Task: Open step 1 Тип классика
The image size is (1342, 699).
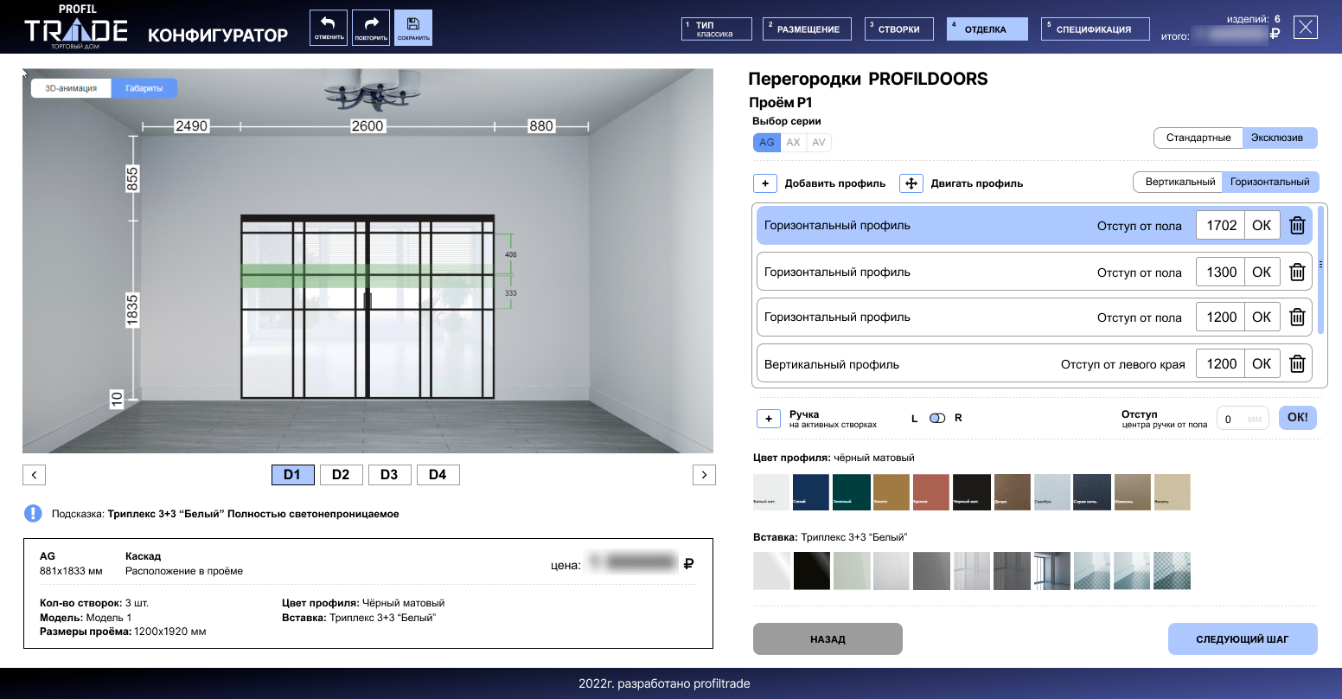Action: click(x=718, y=29)
